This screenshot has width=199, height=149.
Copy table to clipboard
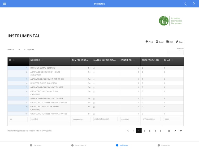click(x=179, y=42)
